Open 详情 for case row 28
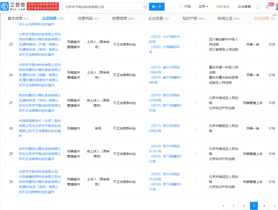The image size is (278, 210). [272, 128]
